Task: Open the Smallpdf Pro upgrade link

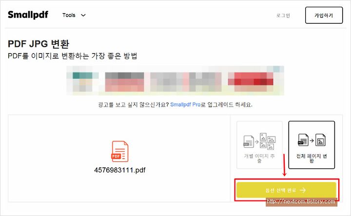Action: [185, 105]
